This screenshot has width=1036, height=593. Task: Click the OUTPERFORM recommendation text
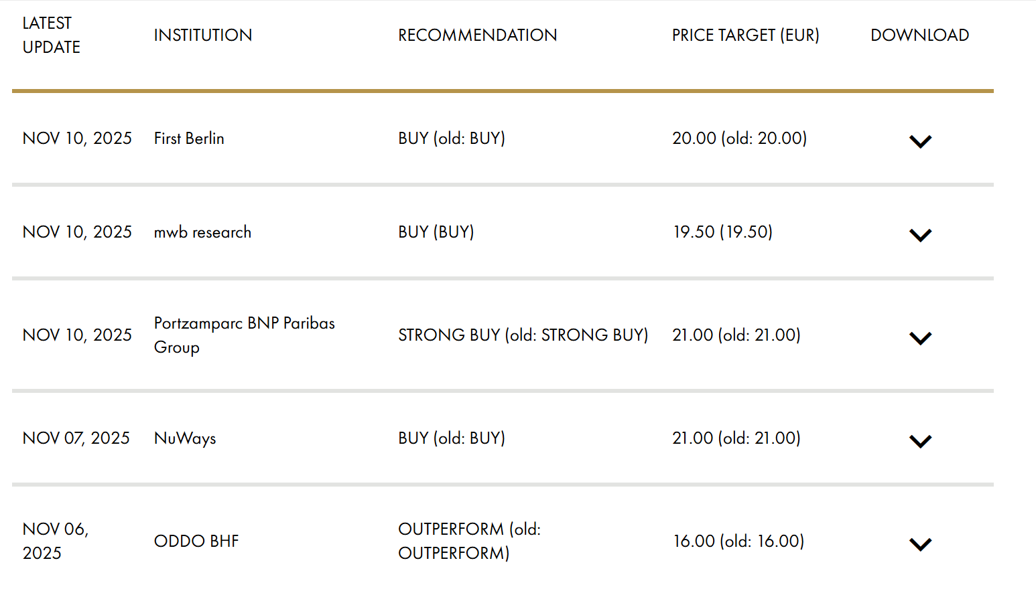pyautogui.click(x=469, y=541)
